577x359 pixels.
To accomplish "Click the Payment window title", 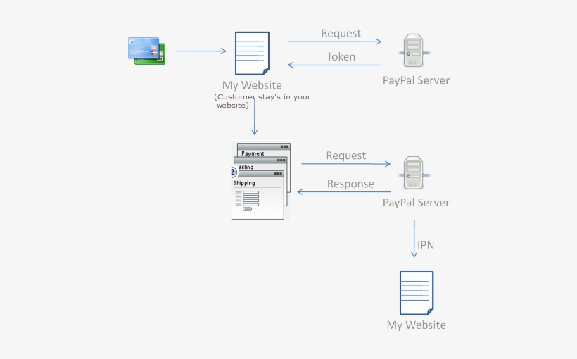I will (x=253, y=153).
